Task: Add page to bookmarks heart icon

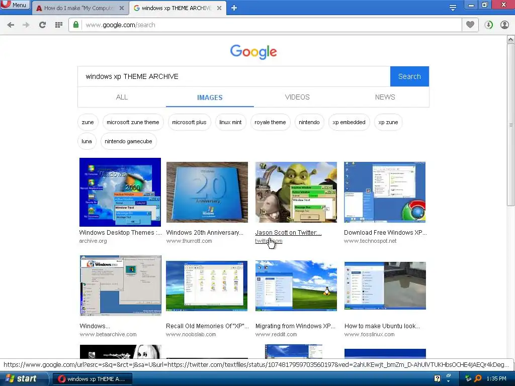Action: click(x=470, y=25)
